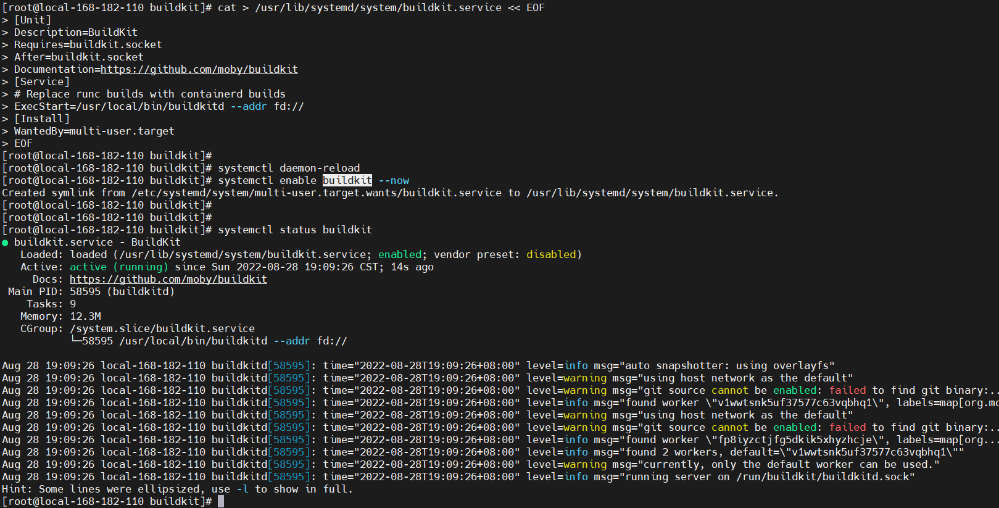This screenshot has height=508, width=999.
Task: Click the "systemctl daemon-reload" command
Action: point(288,168)
